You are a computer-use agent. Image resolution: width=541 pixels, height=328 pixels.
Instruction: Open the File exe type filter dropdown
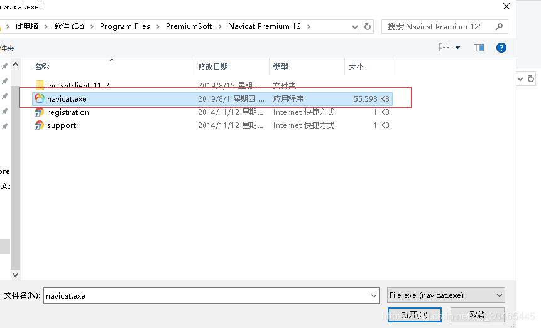(499, 295)
